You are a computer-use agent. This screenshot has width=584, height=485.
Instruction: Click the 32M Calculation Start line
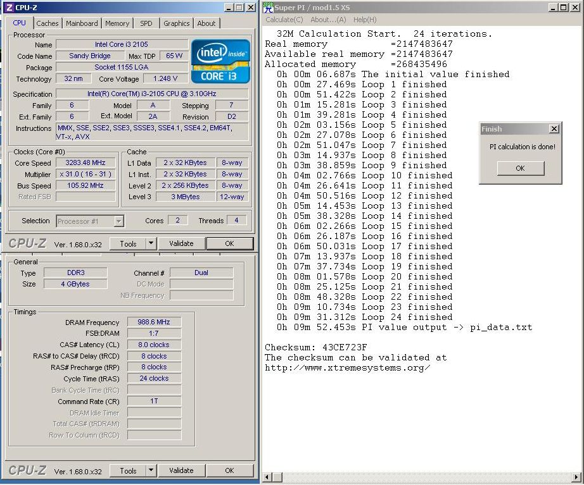(384, 34)
